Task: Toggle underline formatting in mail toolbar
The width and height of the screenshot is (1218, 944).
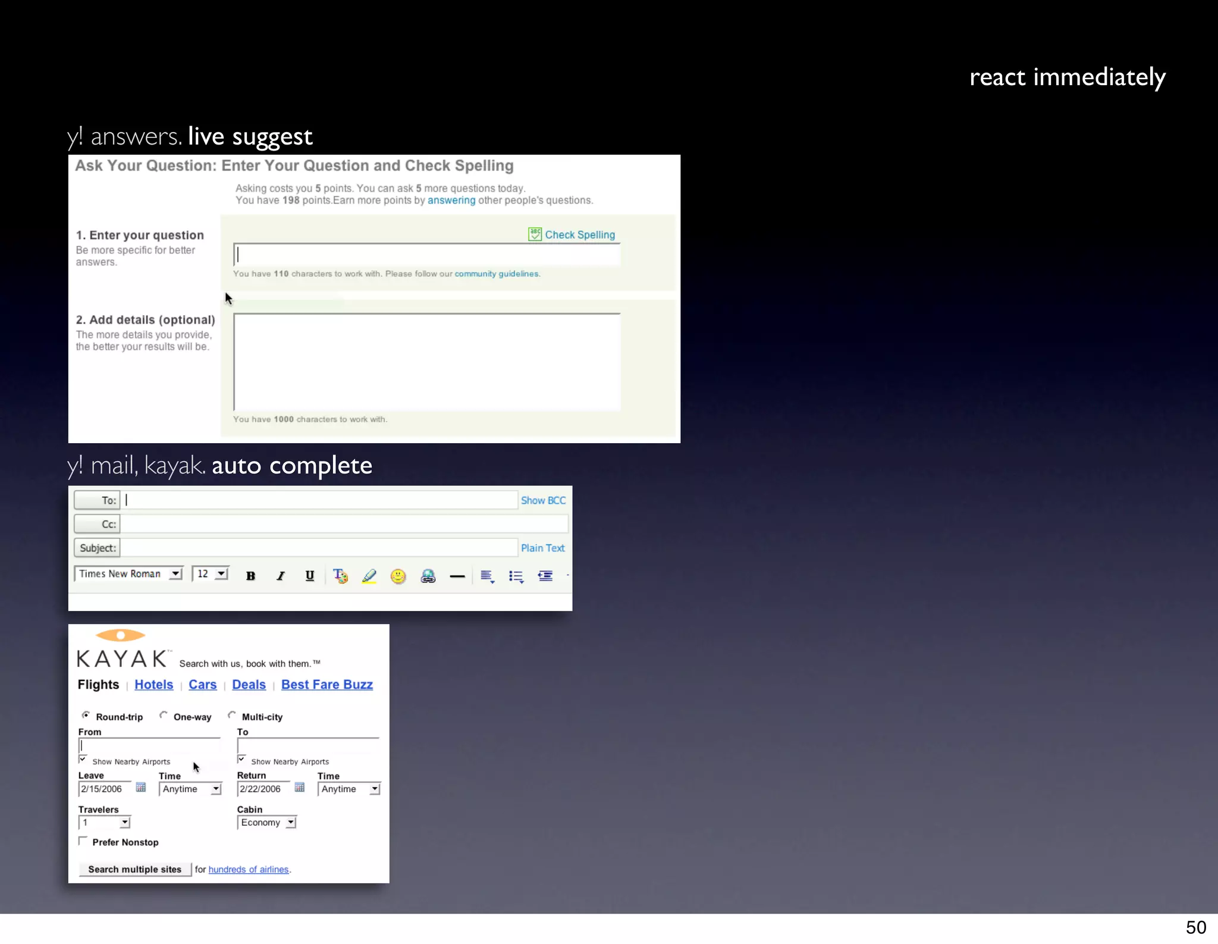Action: (x=309, y=576)
